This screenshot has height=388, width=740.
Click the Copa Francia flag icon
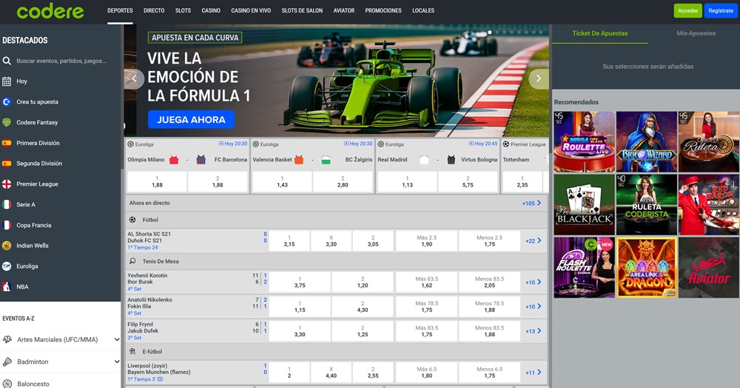pos(7,225)
